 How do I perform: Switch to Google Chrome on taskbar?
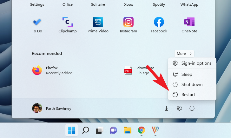click(142, 130)
